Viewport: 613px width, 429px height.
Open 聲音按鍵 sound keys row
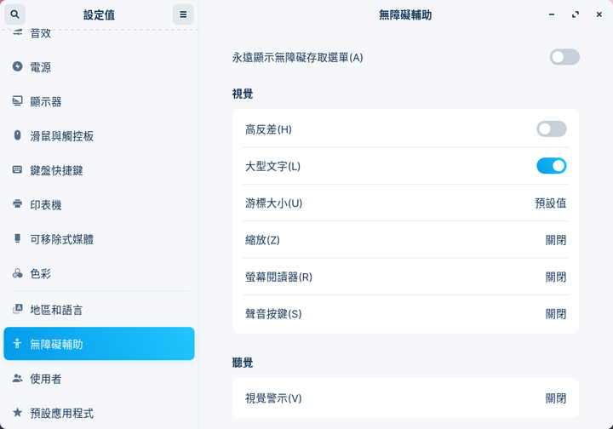(x=406, y=314)
